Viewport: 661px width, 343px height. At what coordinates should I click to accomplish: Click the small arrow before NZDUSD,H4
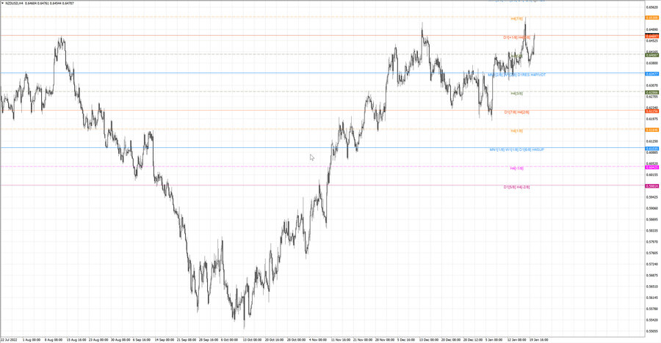click(x=2, y=3)
